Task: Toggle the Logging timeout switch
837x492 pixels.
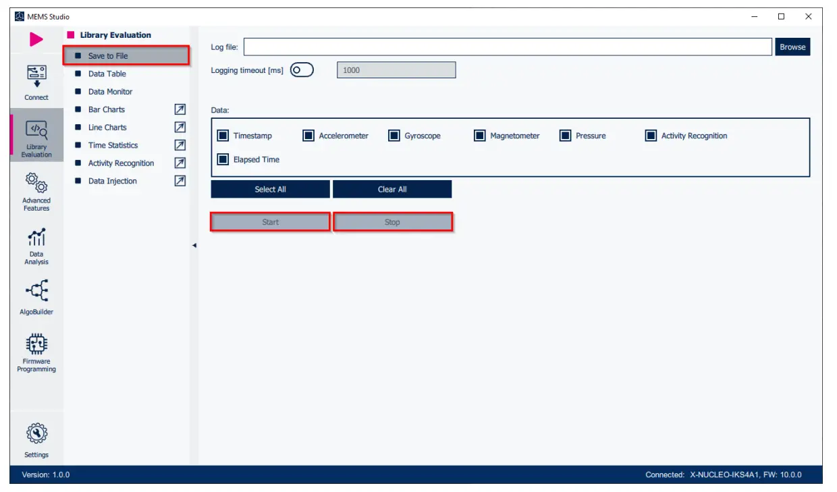Action: [302, 70]
